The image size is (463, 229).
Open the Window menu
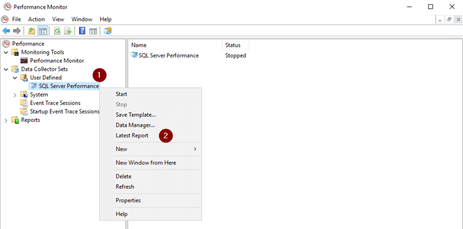pyautogui.click(x=82, y=19)
